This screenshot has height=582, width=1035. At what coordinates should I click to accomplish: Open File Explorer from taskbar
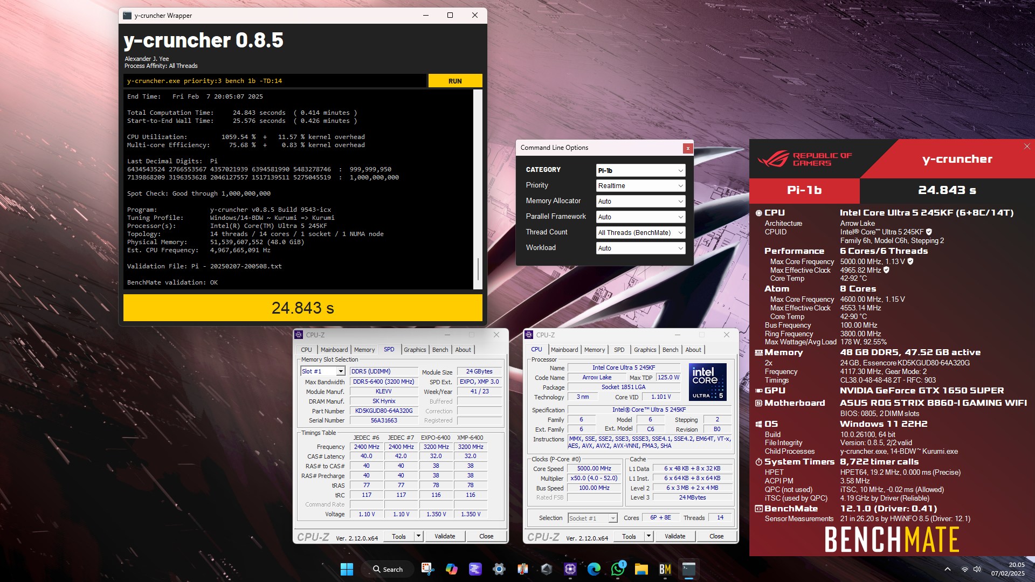click(641, 569)
